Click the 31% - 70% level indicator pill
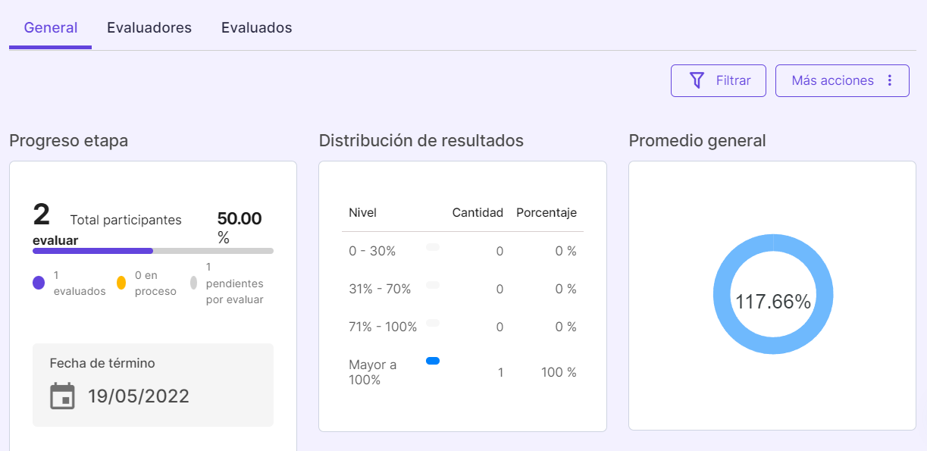 433,285
